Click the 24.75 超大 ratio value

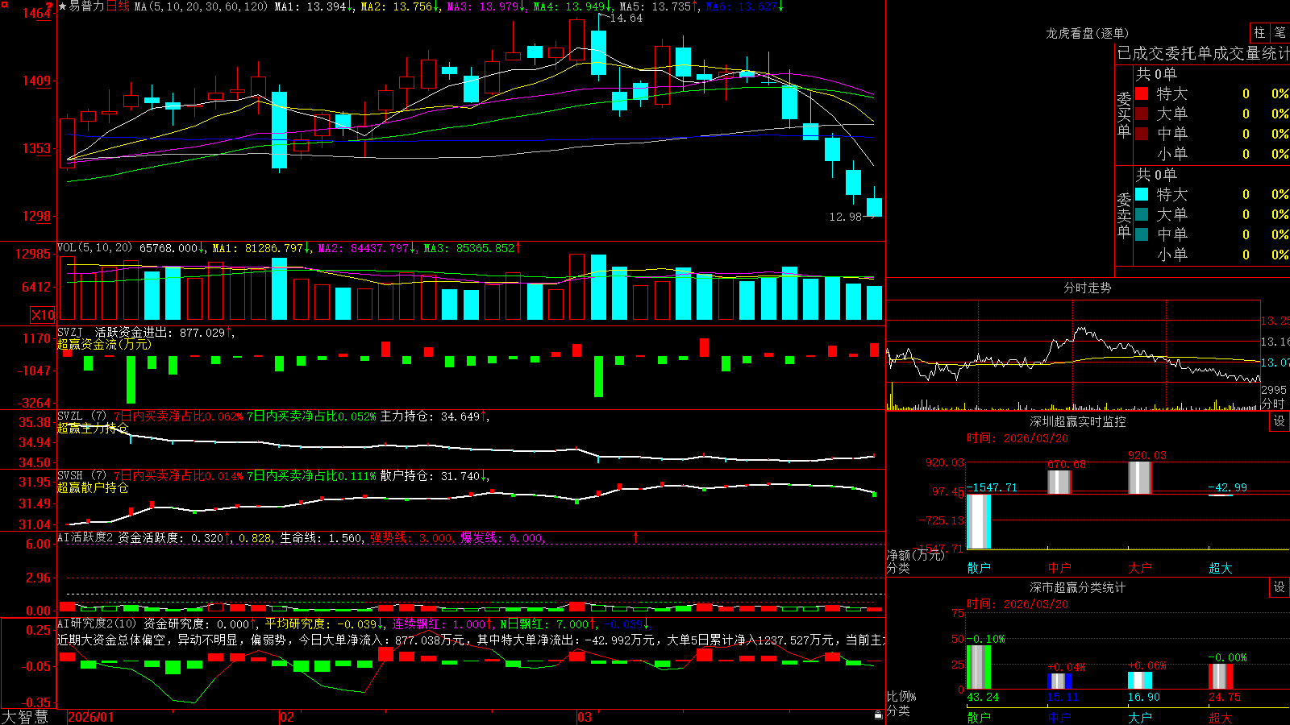1225,697
